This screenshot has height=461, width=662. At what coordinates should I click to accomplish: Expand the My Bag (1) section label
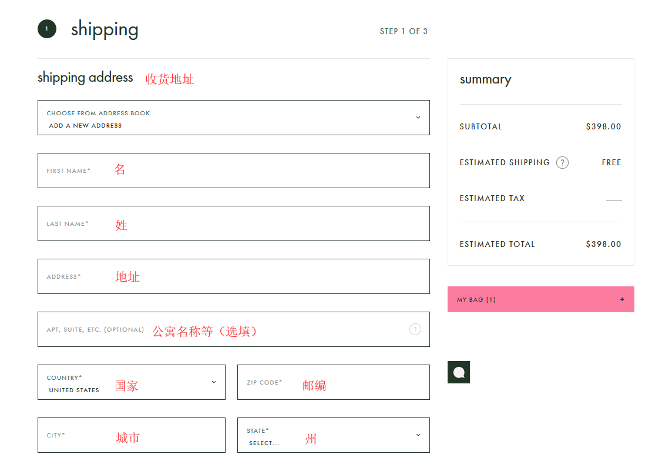point(476,300)
